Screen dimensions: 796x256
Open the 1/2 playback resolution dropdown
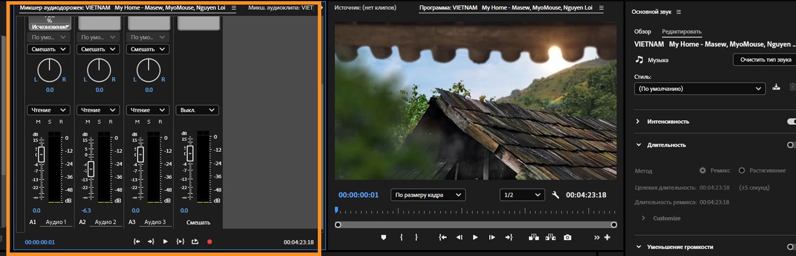[522, 195]
